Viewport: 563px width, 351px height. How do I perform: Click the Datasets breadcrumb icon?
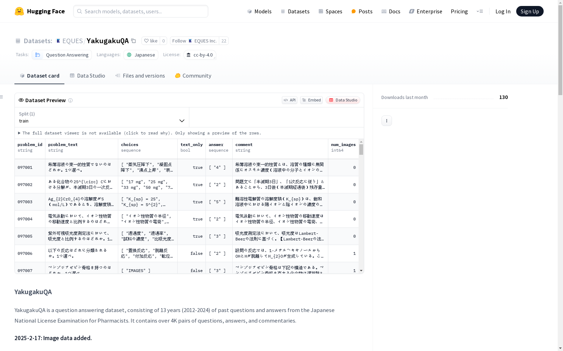coord(18,41)
